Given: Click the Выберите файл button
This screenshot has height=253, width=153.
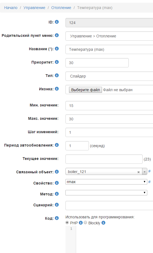Looking at the screenshot, I should pyautogui.click(x=85, y=90).
